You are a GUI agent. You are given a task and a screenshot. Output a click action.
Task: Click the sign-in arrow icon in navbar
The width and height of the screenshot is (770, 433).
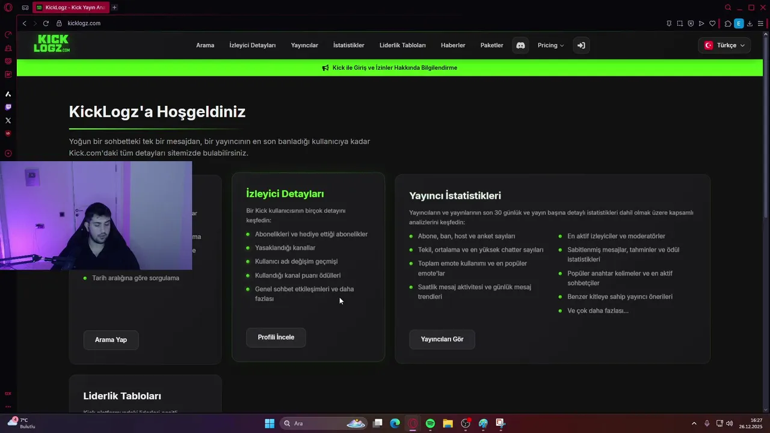tap(581, 45)
